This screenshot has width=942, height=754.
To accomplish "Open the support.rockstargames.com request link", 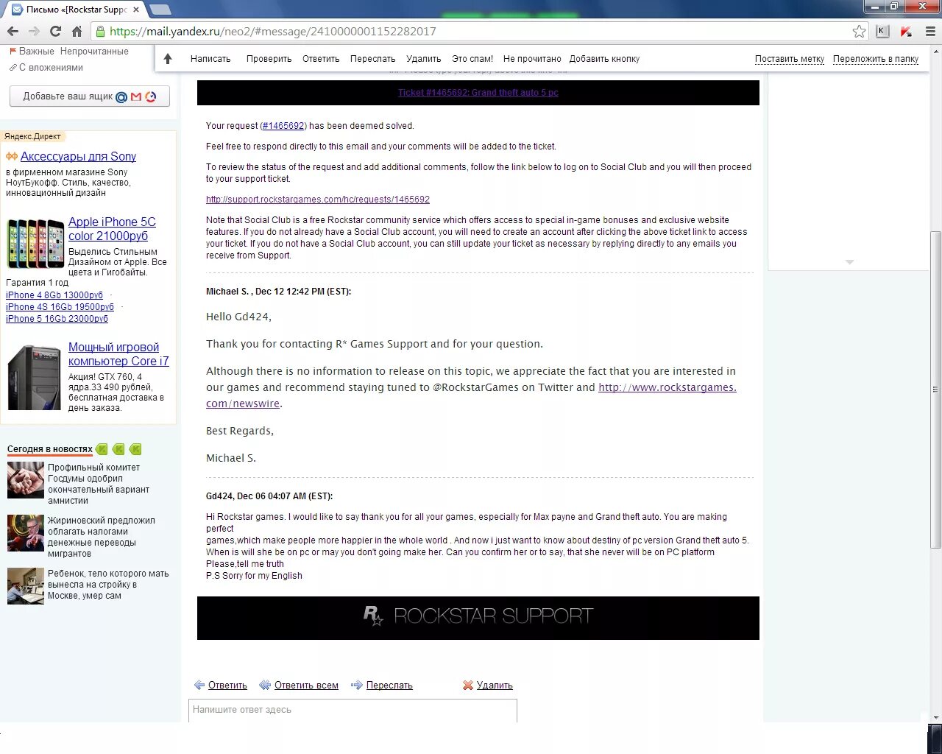I will coord(318,200).
